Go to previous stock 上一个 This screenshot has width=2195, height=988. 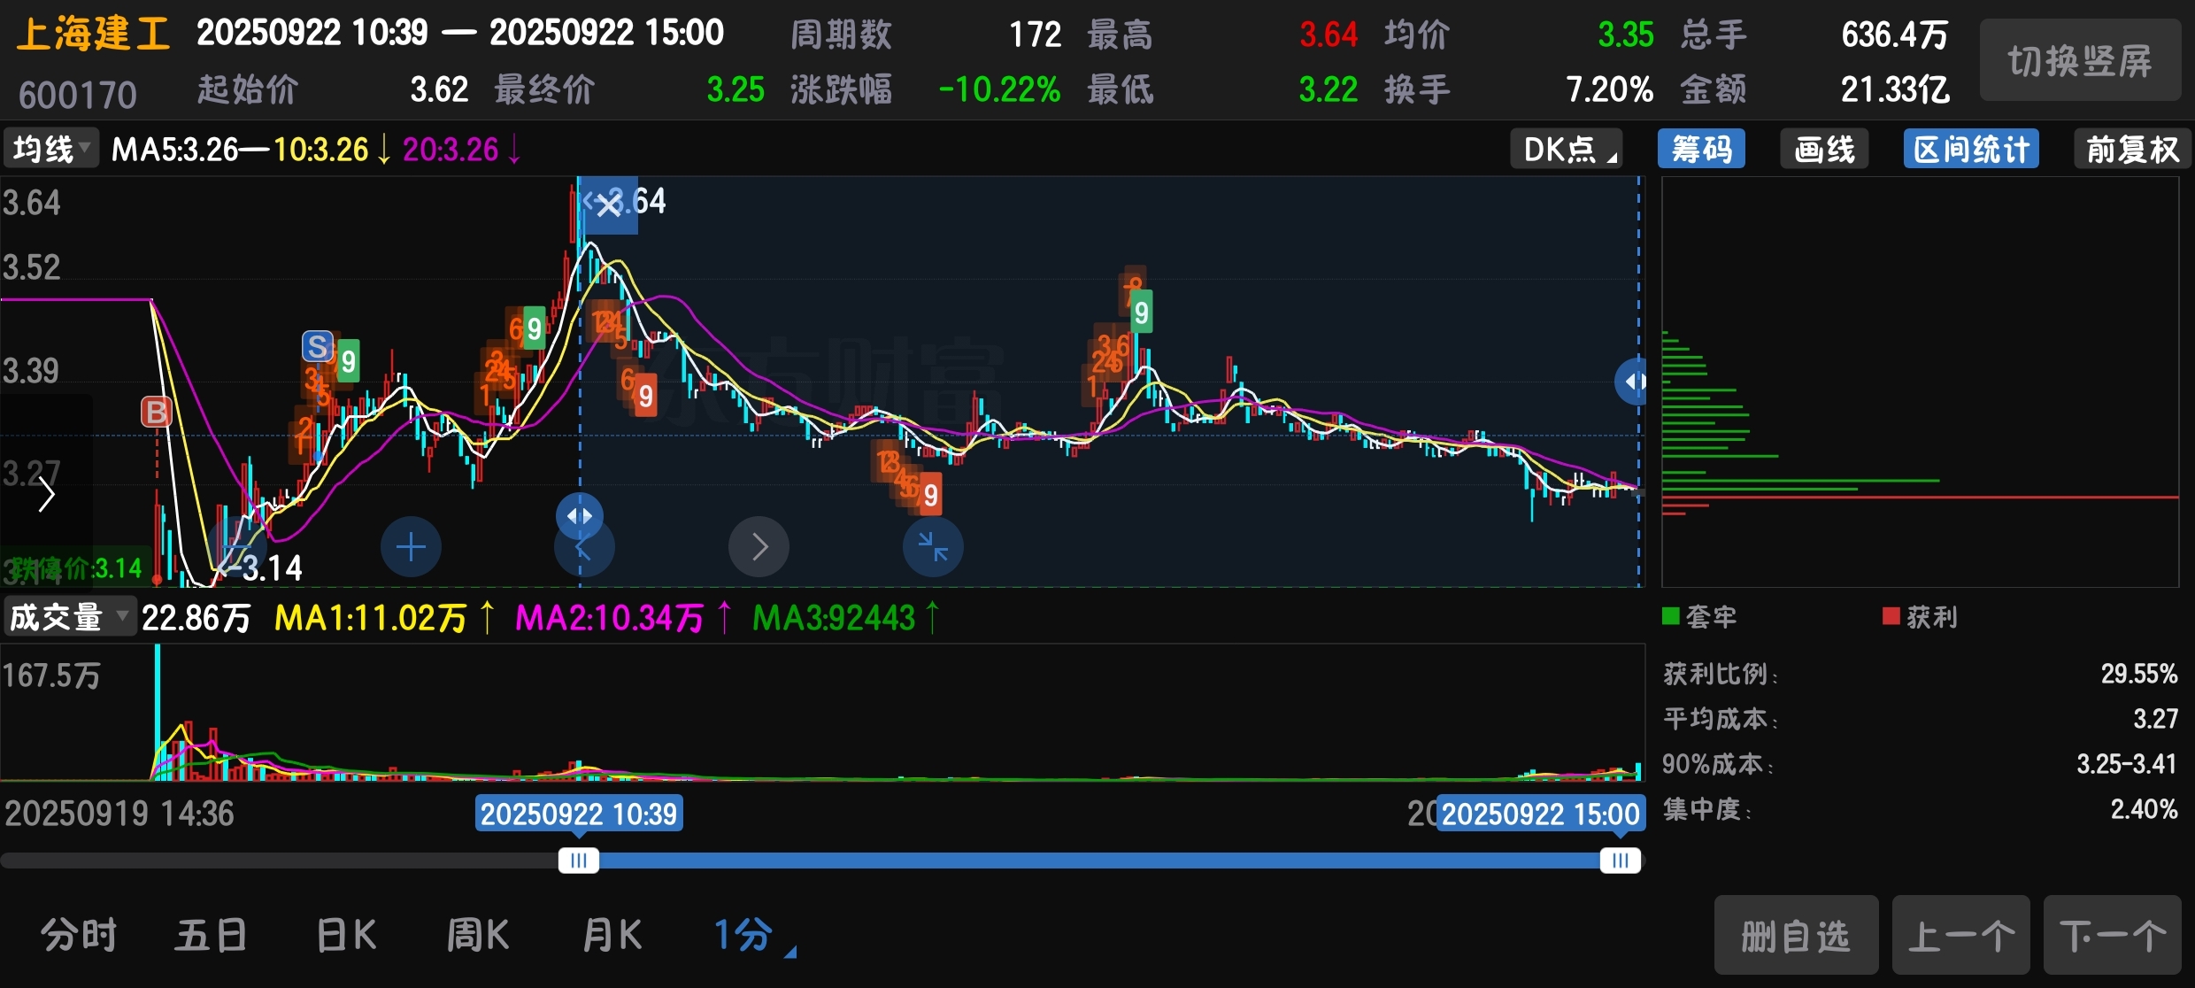point(1960,935)
